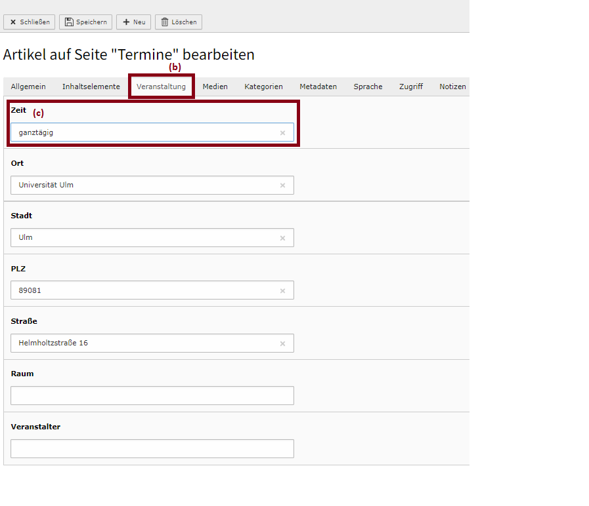Open the Zugriff tab
This screenshot has width=589, height=506.
[411, 87]
